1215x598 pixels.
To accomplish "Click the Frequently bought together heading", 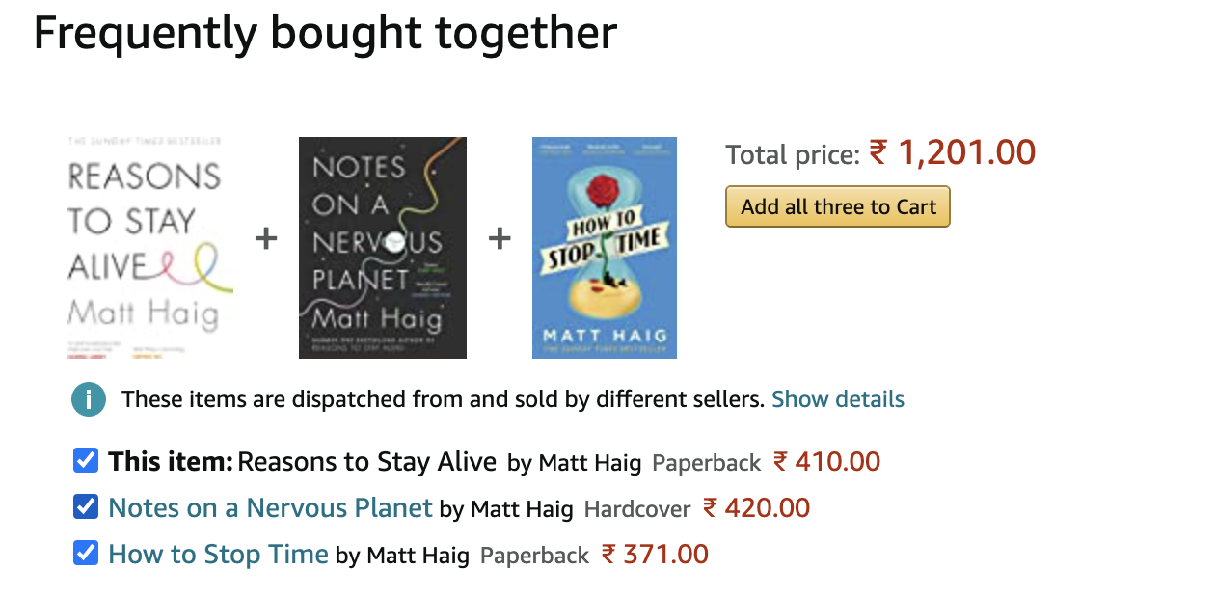I will coord(325,34).
